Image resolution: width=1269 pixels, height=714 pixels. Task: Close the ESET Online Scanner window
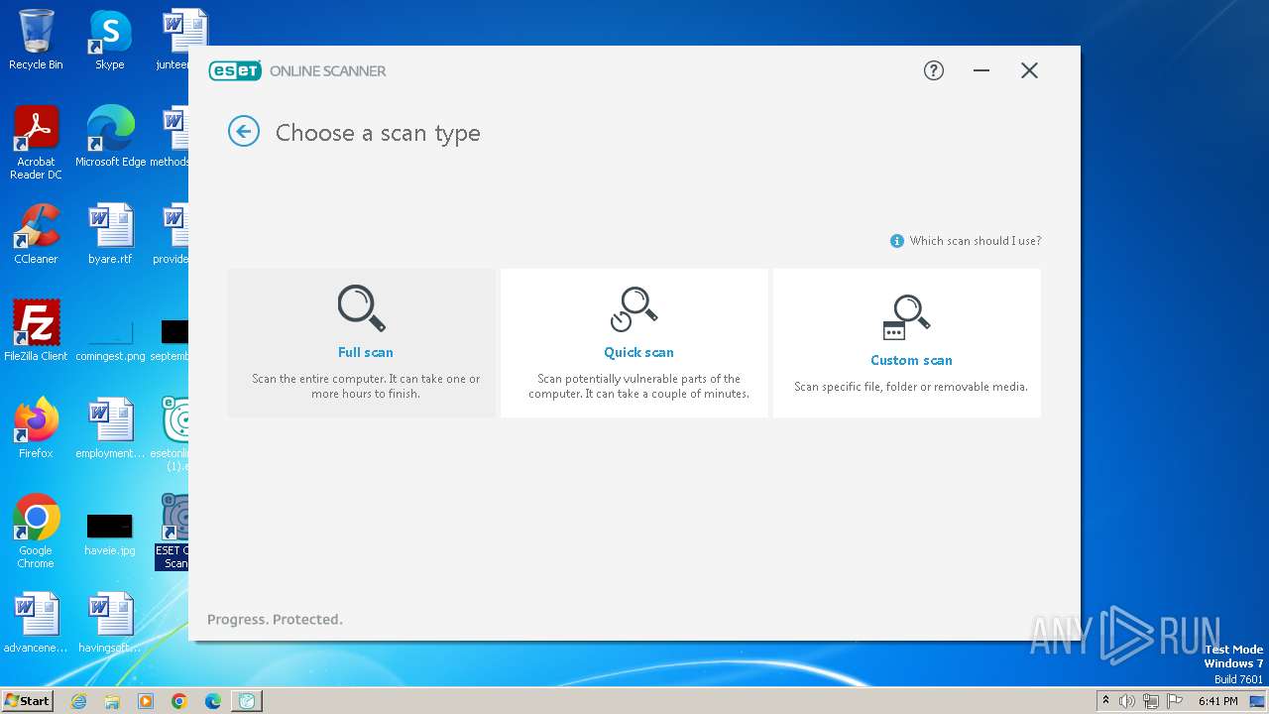point(1029,70)
